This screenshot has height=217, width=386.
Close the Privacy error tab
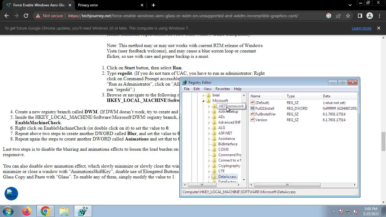point(142,5)
